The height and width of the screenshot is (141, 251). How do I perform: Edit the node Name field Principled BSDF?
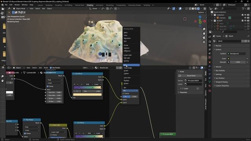(x=193, y=81)
